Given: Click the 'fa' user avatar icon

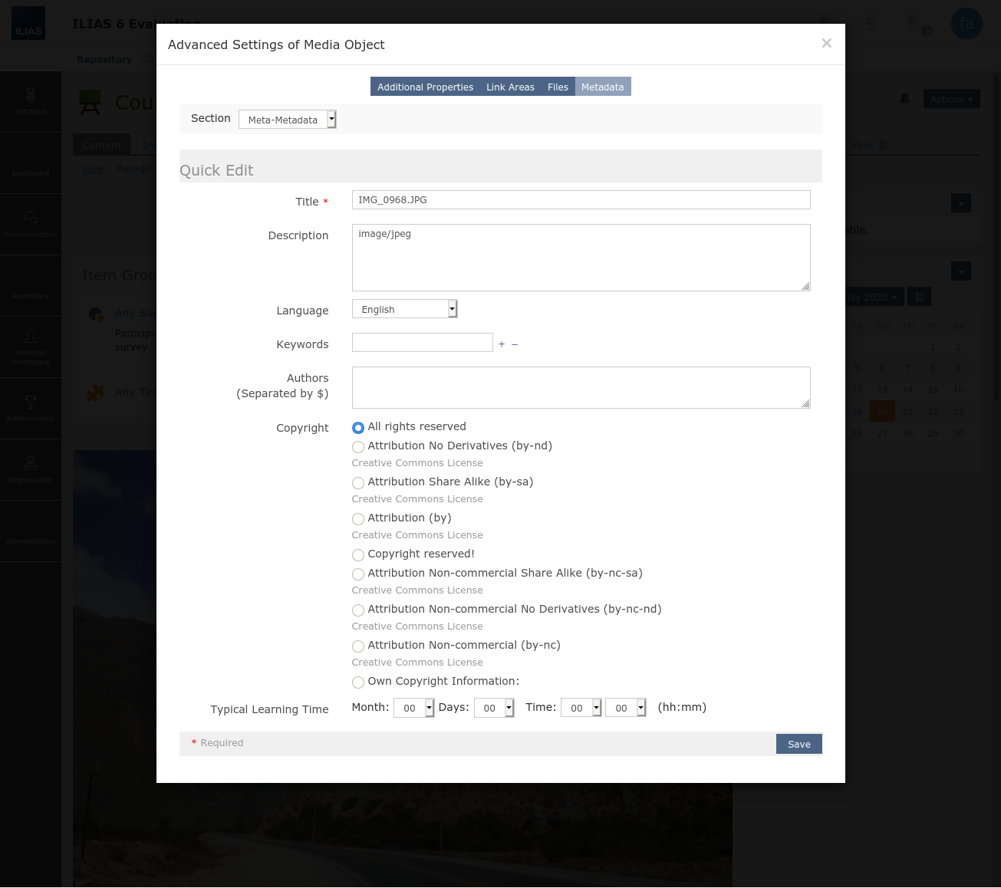Looking at the screenshot, I should pyautogui.click(x=966, y=23).
